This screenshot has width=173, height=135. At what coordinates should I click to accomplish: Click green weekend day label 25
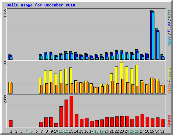tap(132, 131)
